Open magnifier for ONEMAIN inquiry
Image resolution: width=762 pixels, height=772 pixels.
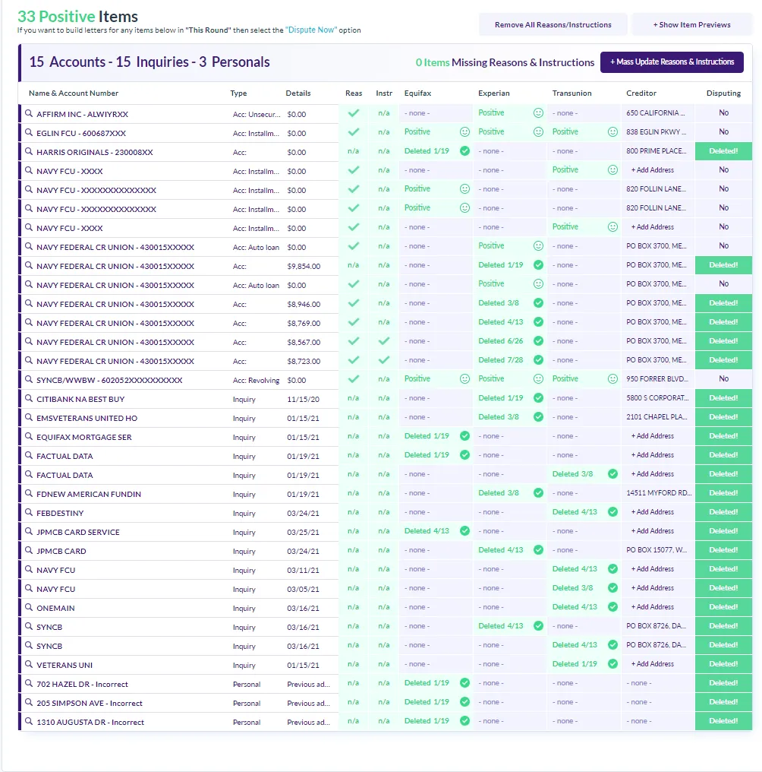pyautogui.click(x=29, y=608)
